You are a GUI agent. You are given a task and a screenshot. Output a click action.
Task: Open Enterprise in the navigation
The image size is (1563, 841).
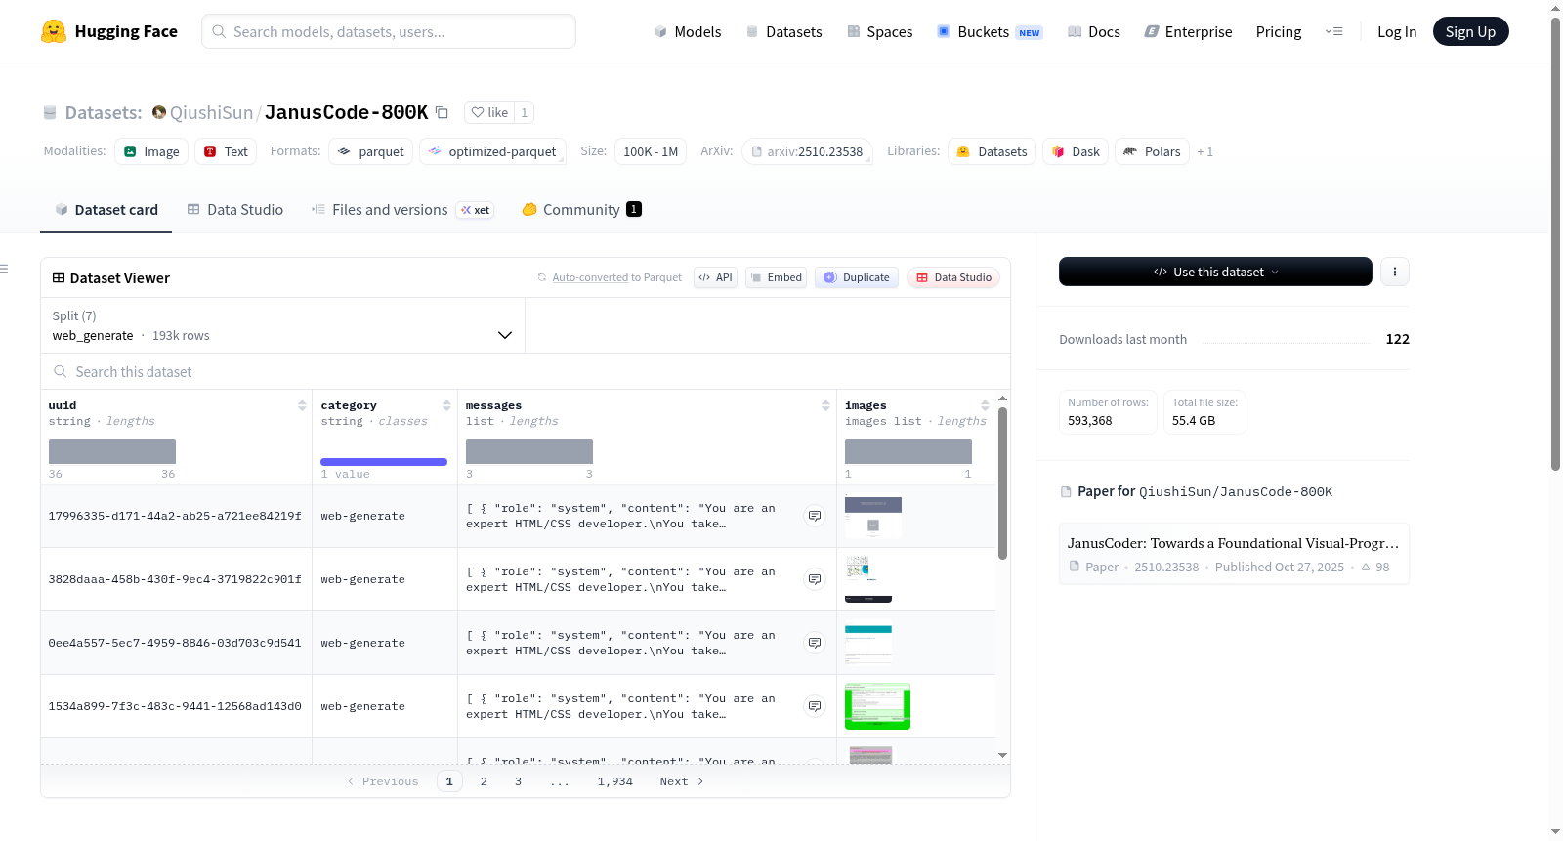[x=1188, y=31]
